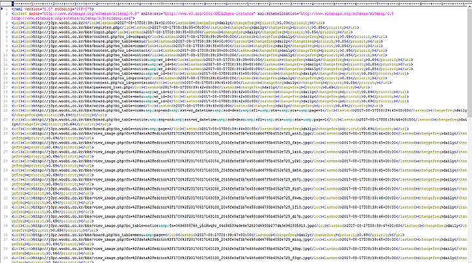Viewport: 472px width, 263px height.
Task: Click the view_image.php bo_table=notice URL on line 35
Action: click(x=174, y=226)
